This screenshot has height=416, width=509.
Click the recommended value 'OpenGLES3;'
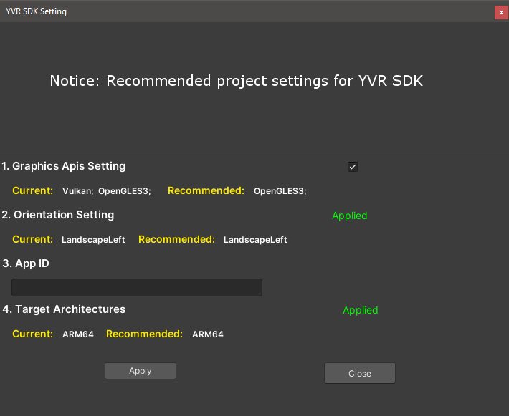click(280, 191)
